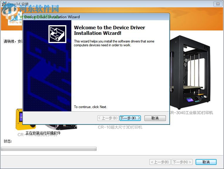This screenshot has height=169, width=224.
Task: Click the "CR-10超大尺寸3D打印机" label
Action: (120, 127)
